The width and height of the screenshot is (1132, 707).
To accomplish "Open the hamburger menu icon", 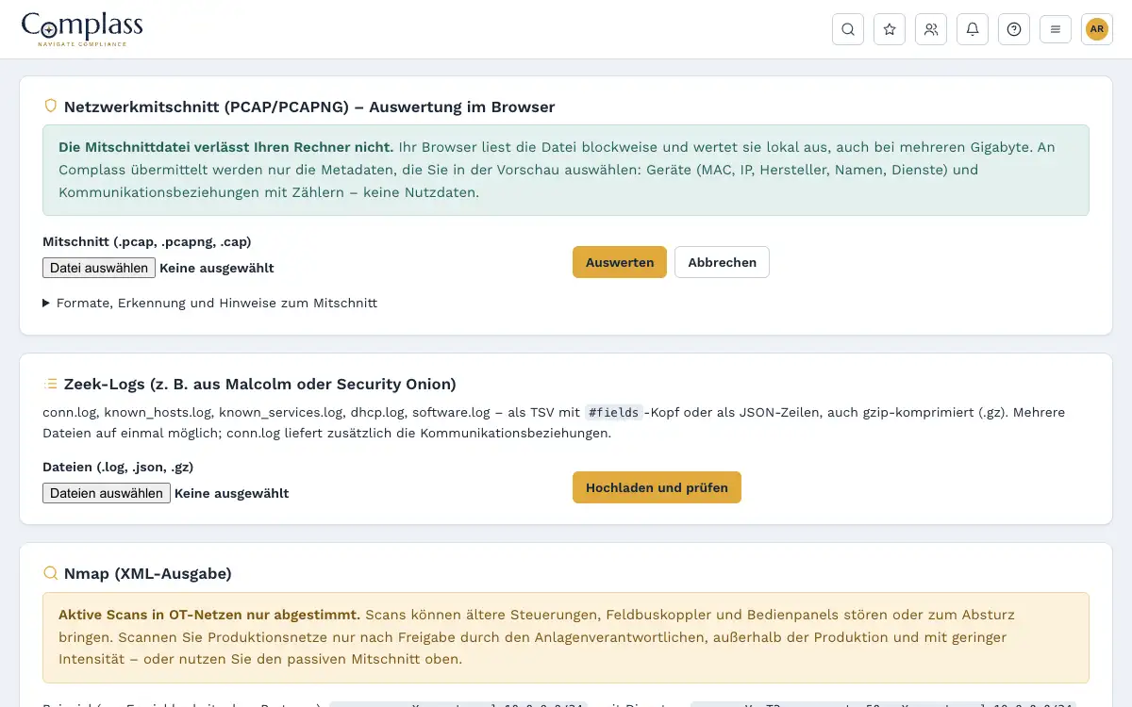I will (x=1056, y=29).
